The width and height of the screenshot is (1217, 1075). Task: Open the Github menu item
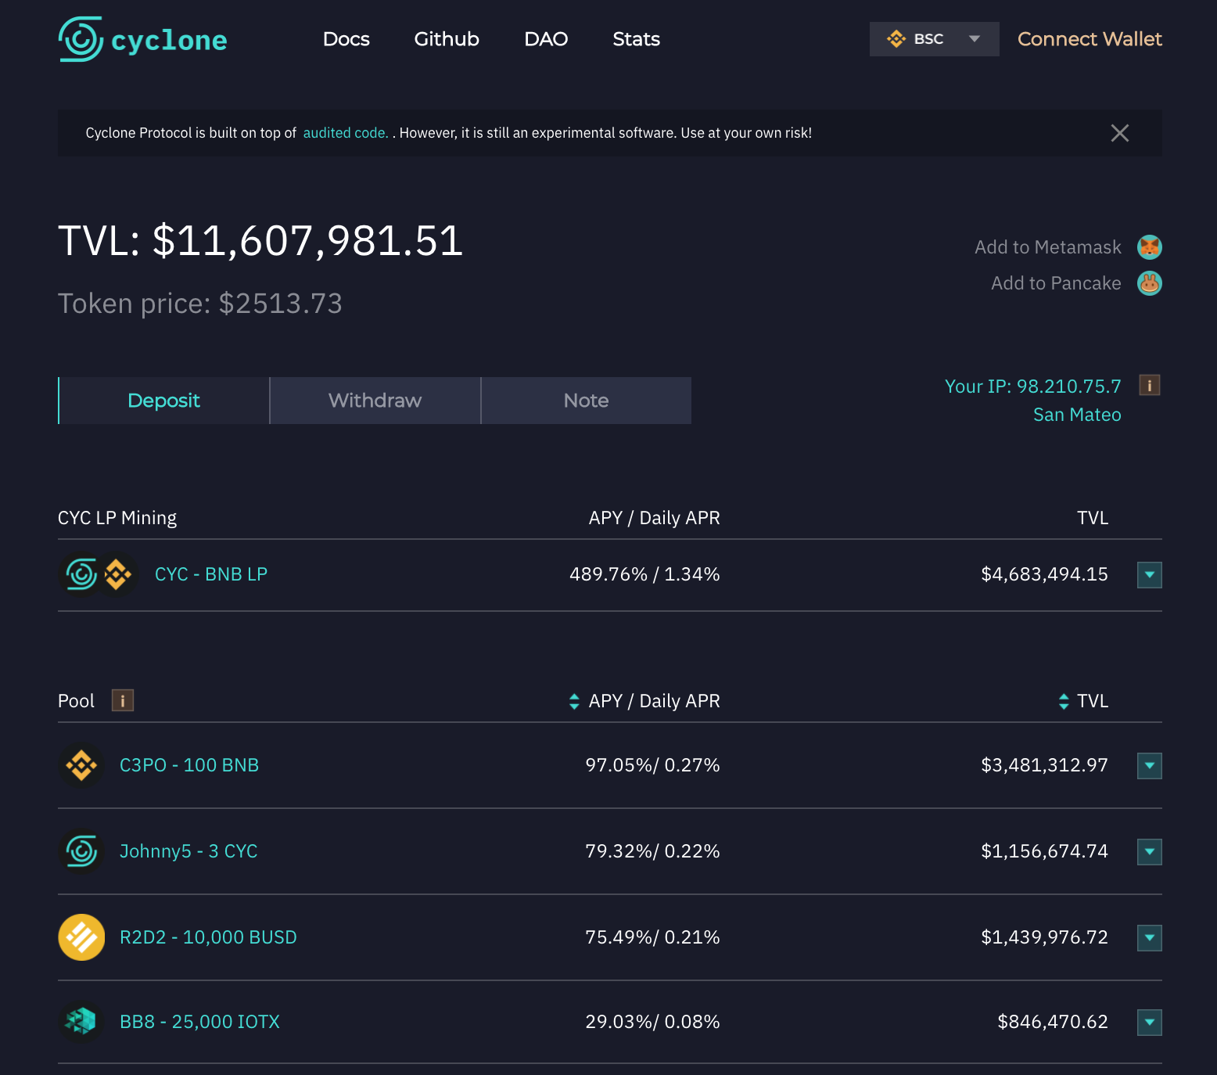pyautogui.click(x=447, y=39)
